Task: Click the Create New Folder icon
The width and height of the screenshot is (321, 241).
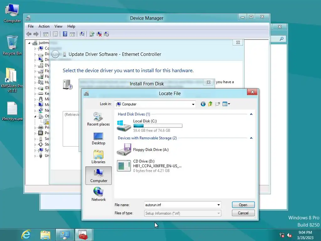Action: [x=218, y=104]
